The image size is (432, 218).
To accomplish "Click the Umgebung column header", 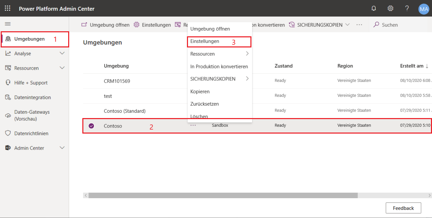I will [116, 66].
